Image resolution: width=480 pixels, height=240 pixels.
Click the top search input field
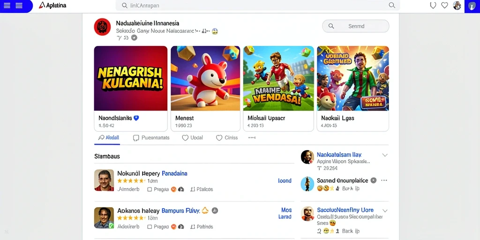point(257,6)
